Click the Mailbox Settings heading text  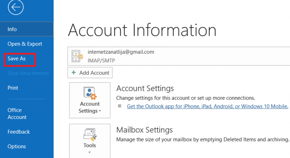pos(144,130)
